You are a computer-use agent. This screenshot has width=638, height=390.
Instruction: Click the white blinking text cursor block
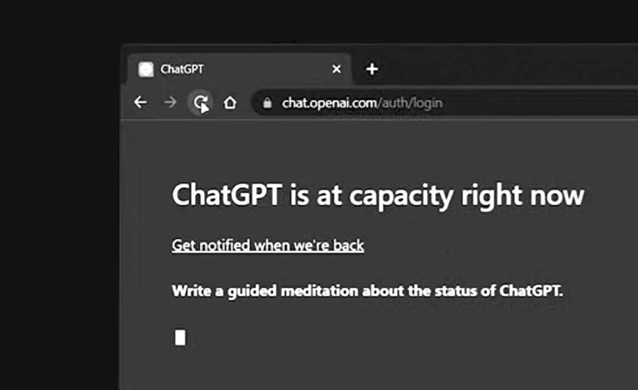click(180, 338)
